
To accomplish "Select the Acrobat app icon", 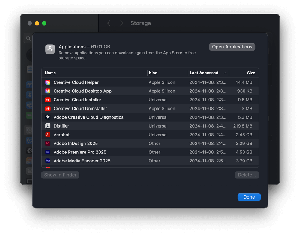I will [48, 135].
